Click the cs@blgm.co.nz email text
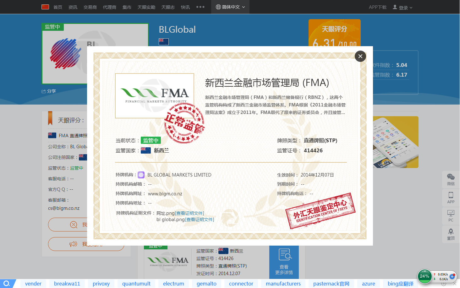Image resolution: width=460 pixels, height=288 pixels. 64,208
